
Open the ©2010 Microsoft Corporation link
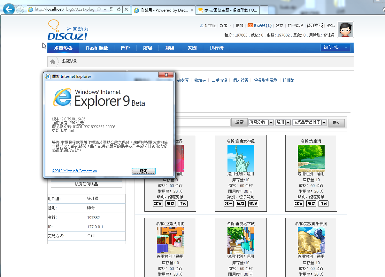(74, 171)
